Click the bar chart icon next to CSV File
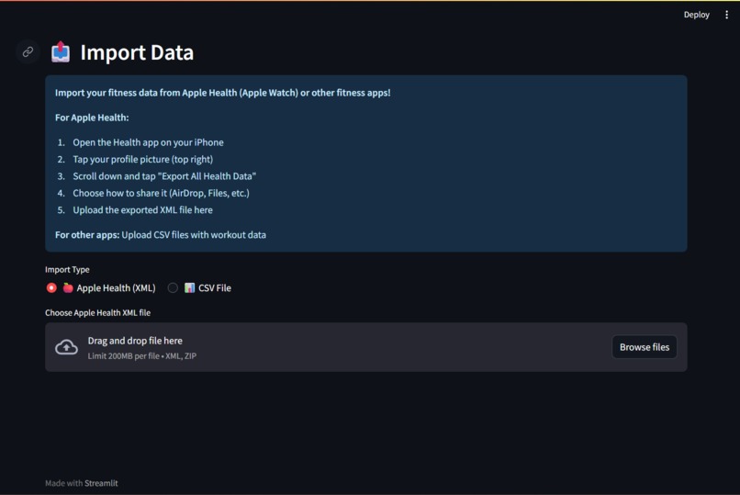Viewport: 740px width, 495px height. click(189, 287)
